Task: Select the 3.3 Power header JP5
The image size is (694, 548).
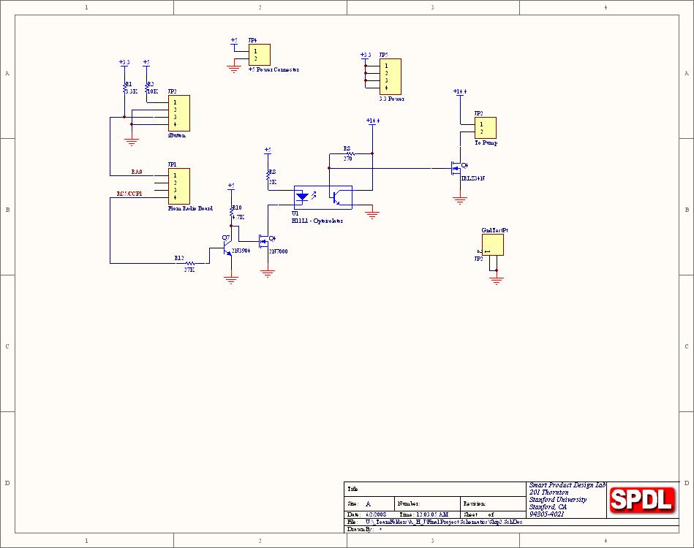Action: click(x=390, y=77)
